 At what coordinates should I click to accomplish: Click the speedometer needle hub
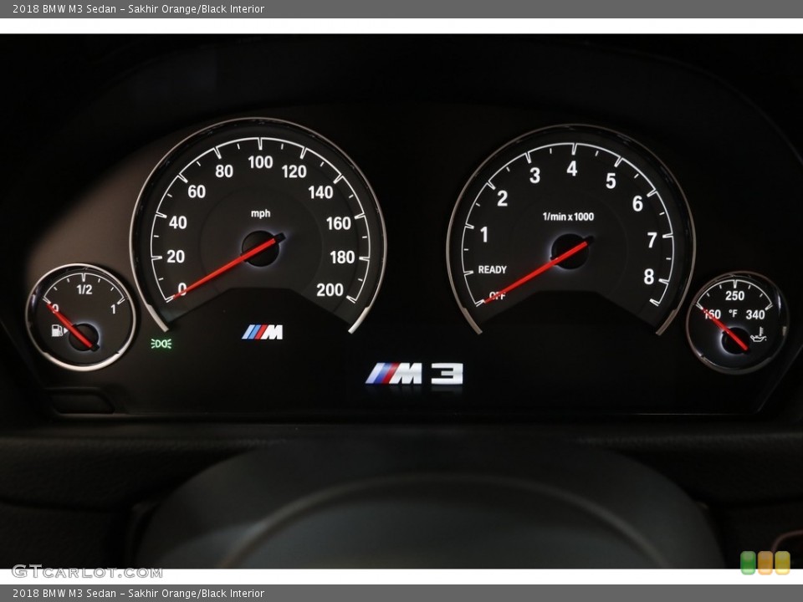point(261,248)
